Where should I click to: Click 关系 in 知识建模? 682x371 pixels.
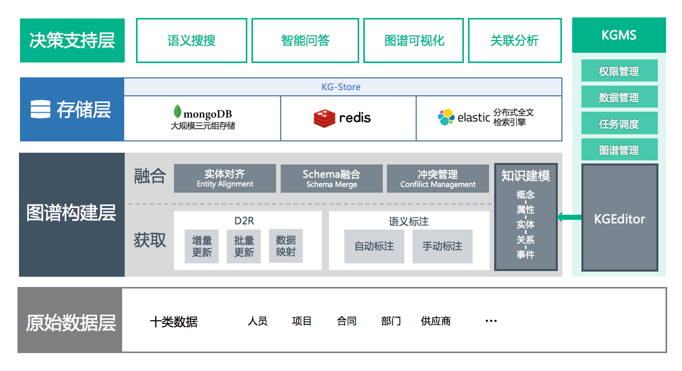pyautogui.click(x=526, y=239)
